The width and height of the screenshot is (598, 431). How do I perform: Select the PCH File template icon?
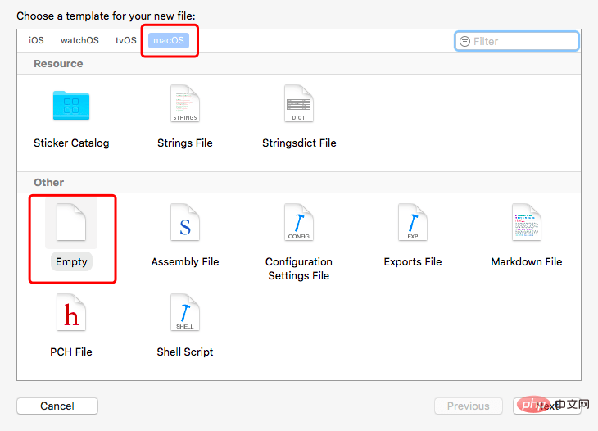[71, 312]
